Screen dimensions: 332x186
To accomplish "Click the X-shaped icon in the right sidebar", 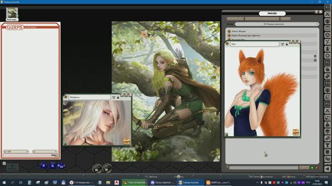I will click(x=327, y=14).
